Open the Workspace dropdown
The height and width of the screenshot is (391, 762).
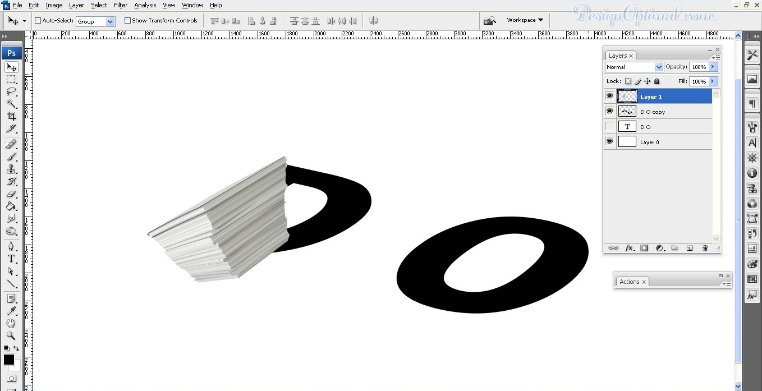pos(525,20)
